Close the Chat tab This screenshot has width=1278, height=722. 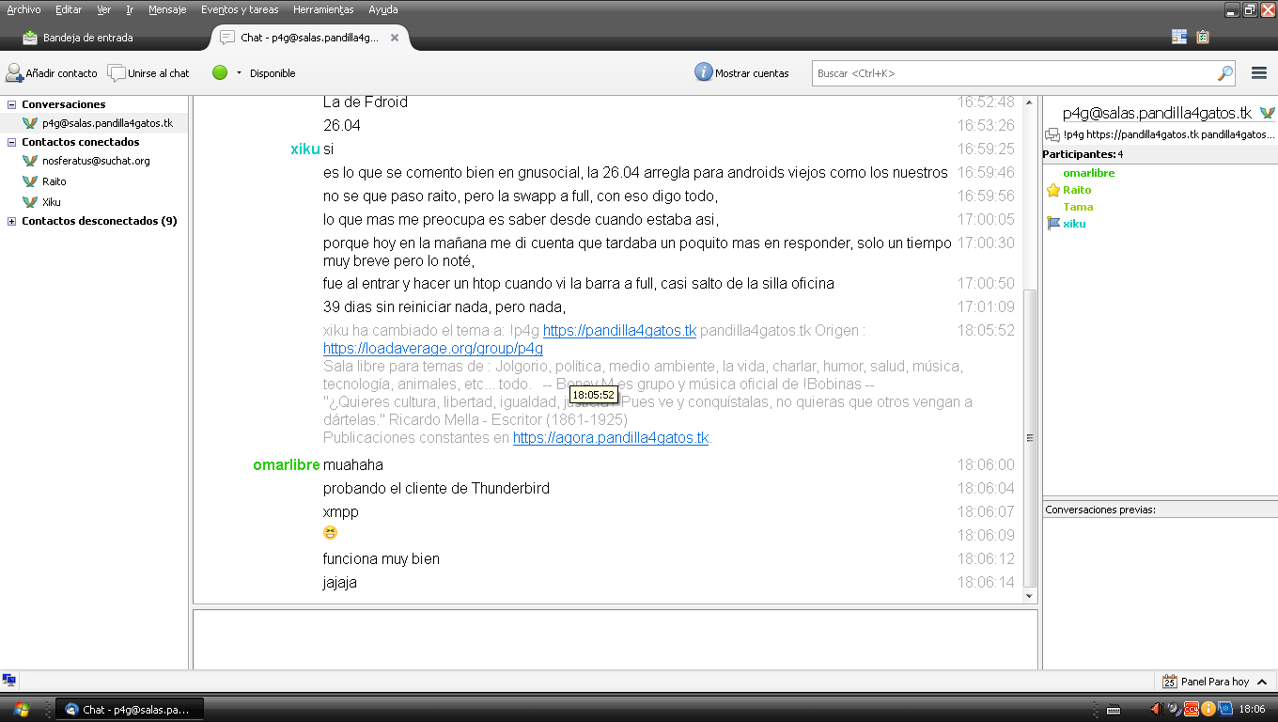tap(395, 38)
